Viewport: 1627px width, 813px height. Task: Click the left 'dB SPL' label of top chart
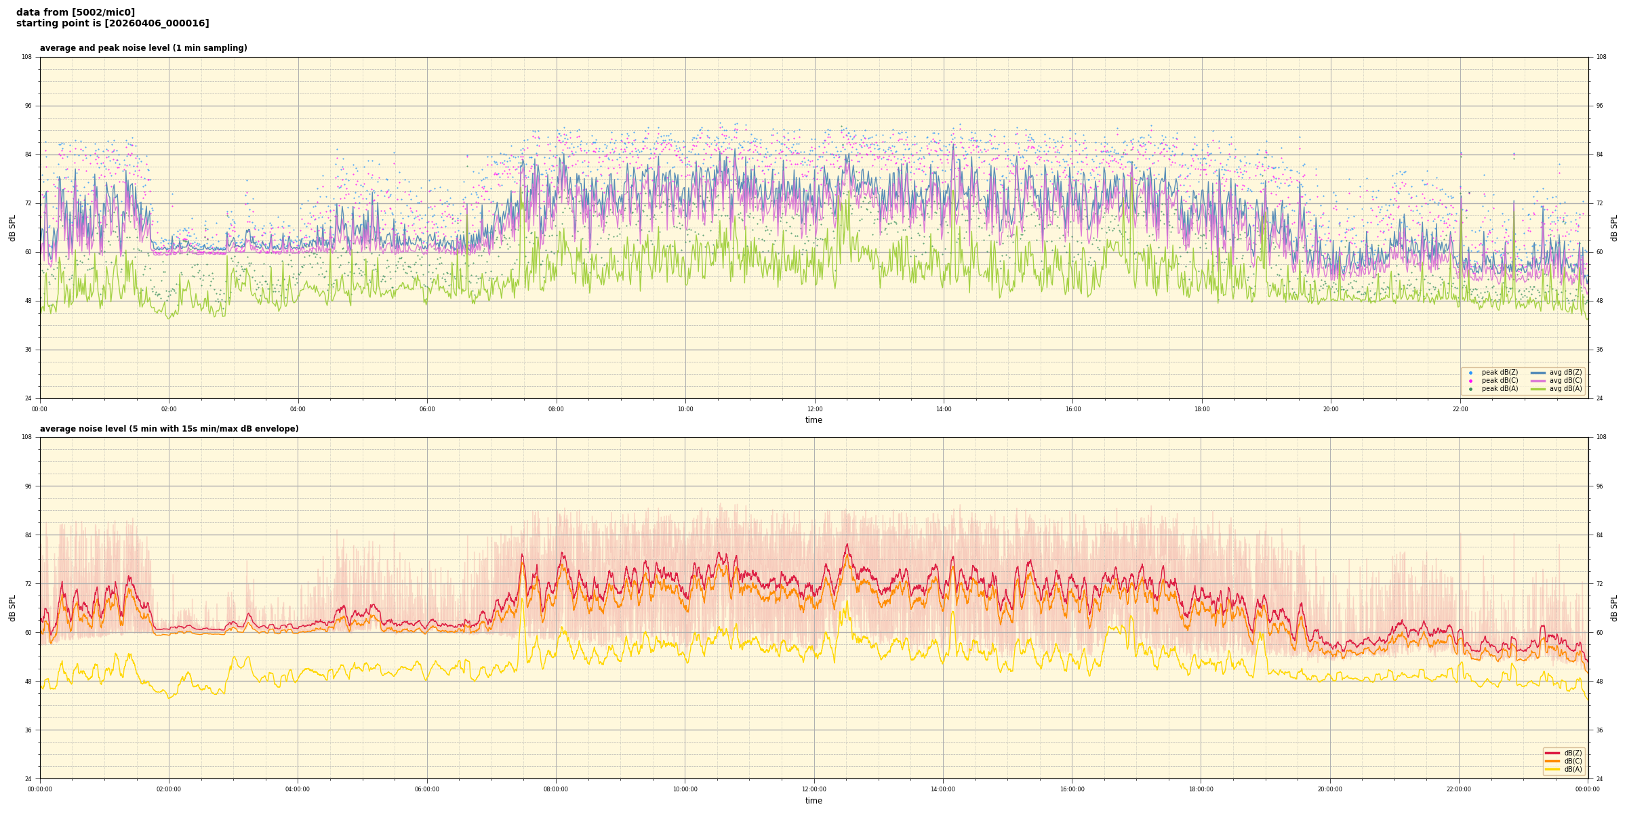pos(12,228)
